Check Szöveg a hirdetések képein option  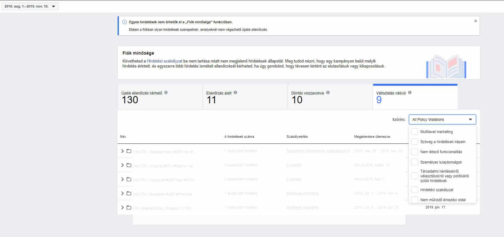(415, 142)
